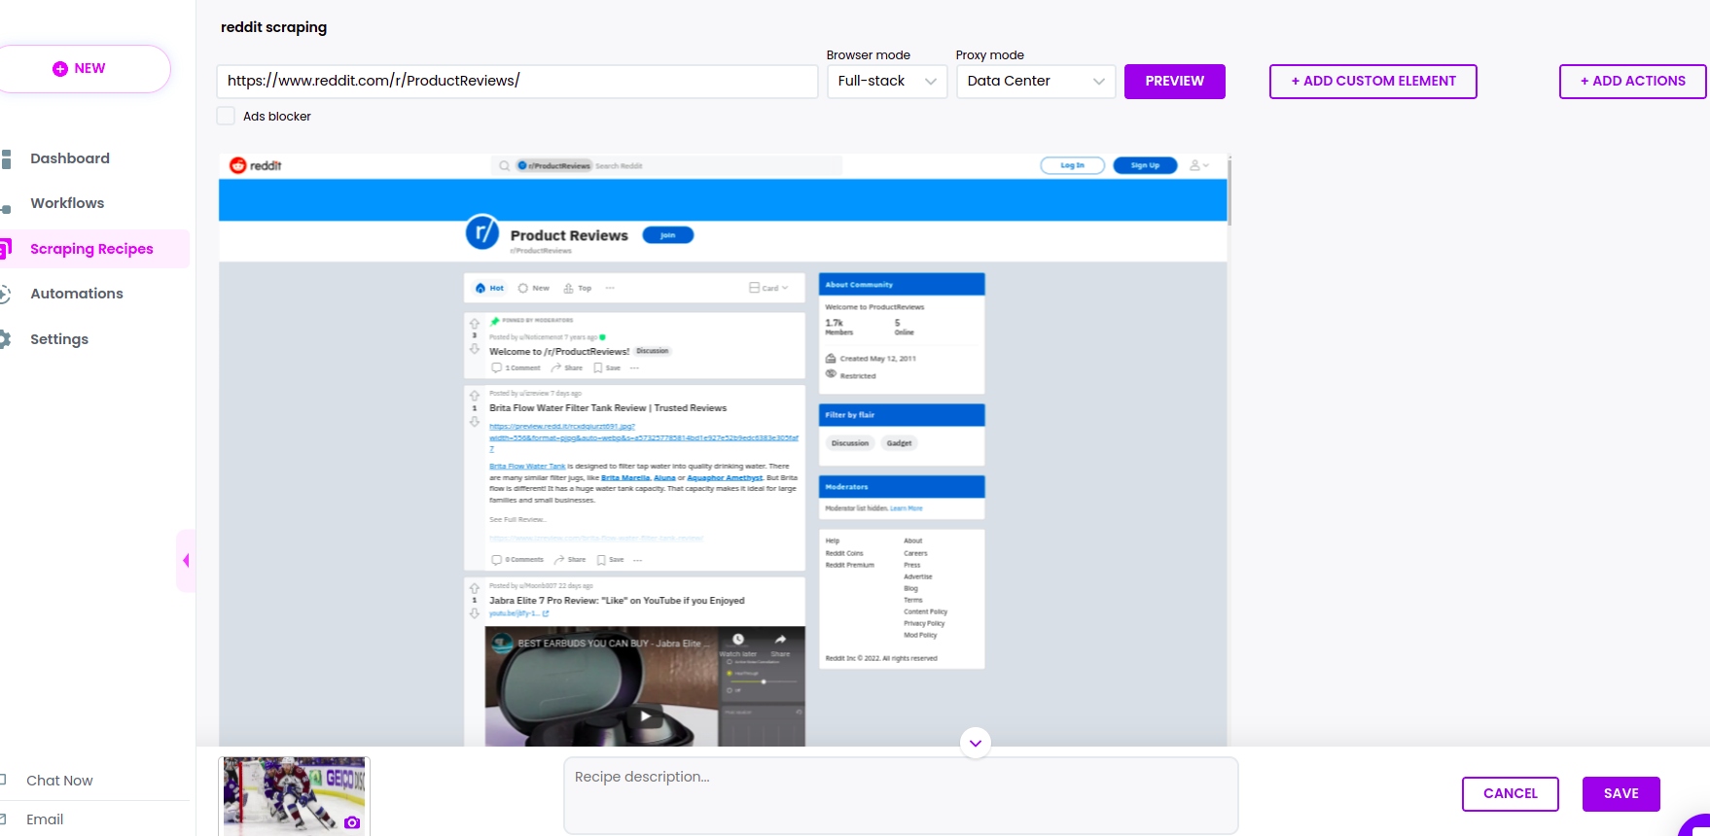1710x836 pixels.
Task: Open the Browser mode dropdown
Action: [886, 81]
